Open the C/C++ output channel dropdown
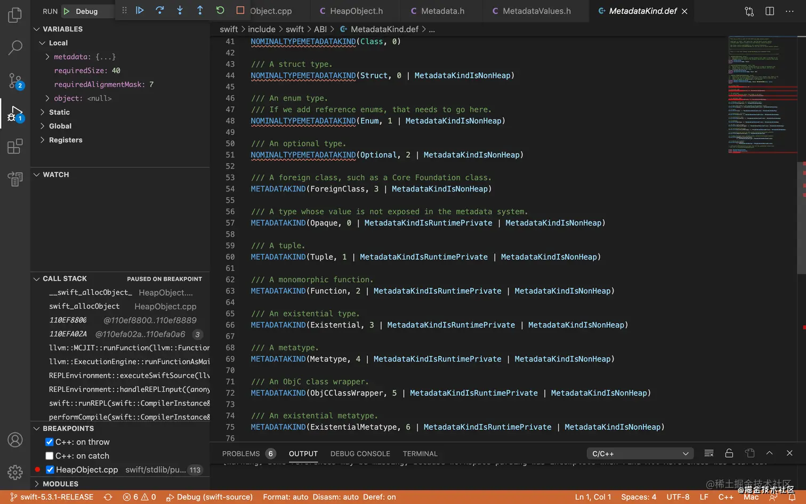The height and width of the screenshot is (504, 806). click(639, 454)
